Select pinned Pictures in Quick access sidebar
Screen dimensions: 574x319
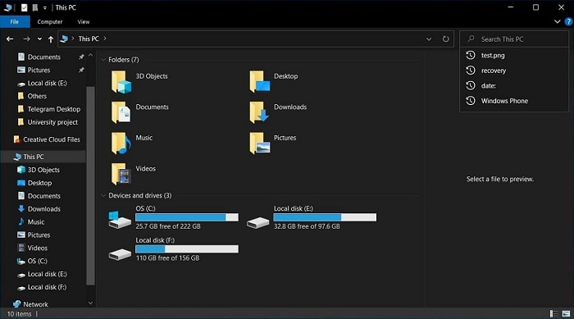click(x=39, y=70)
